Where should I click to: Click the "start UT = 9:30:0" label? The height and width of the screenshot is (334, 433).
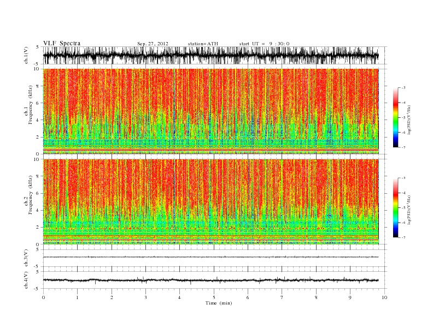[264, 44]
